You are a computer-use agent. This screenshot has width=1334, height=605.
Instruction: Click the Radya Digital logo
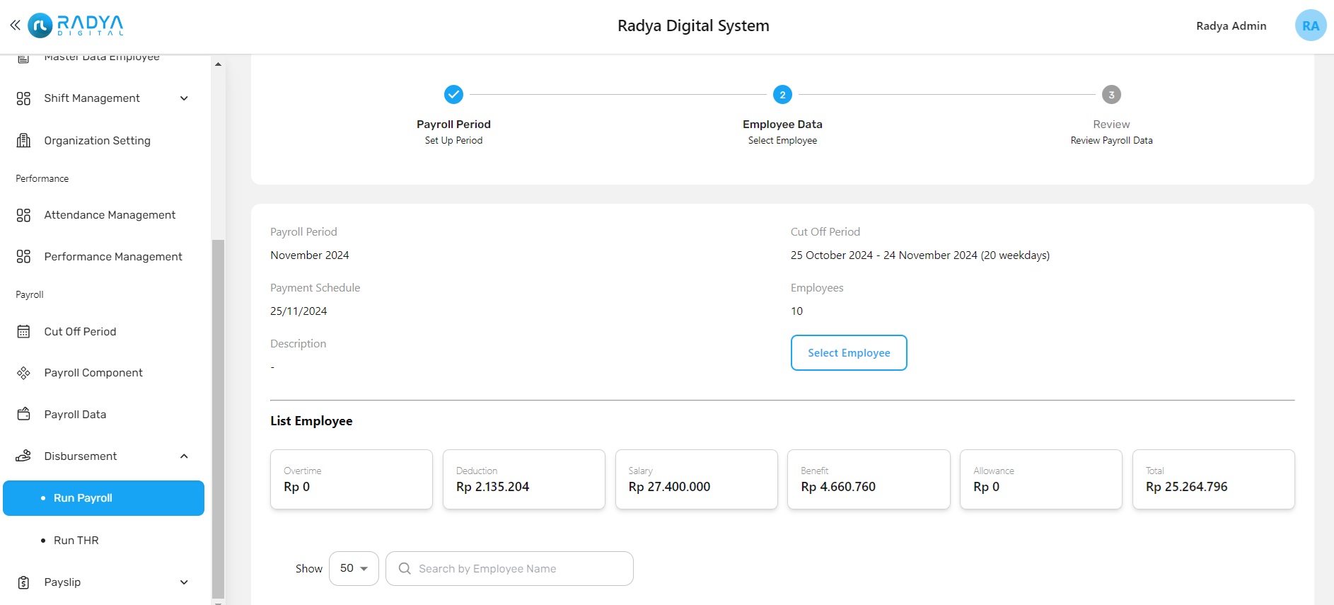click(x=76, y=25)
